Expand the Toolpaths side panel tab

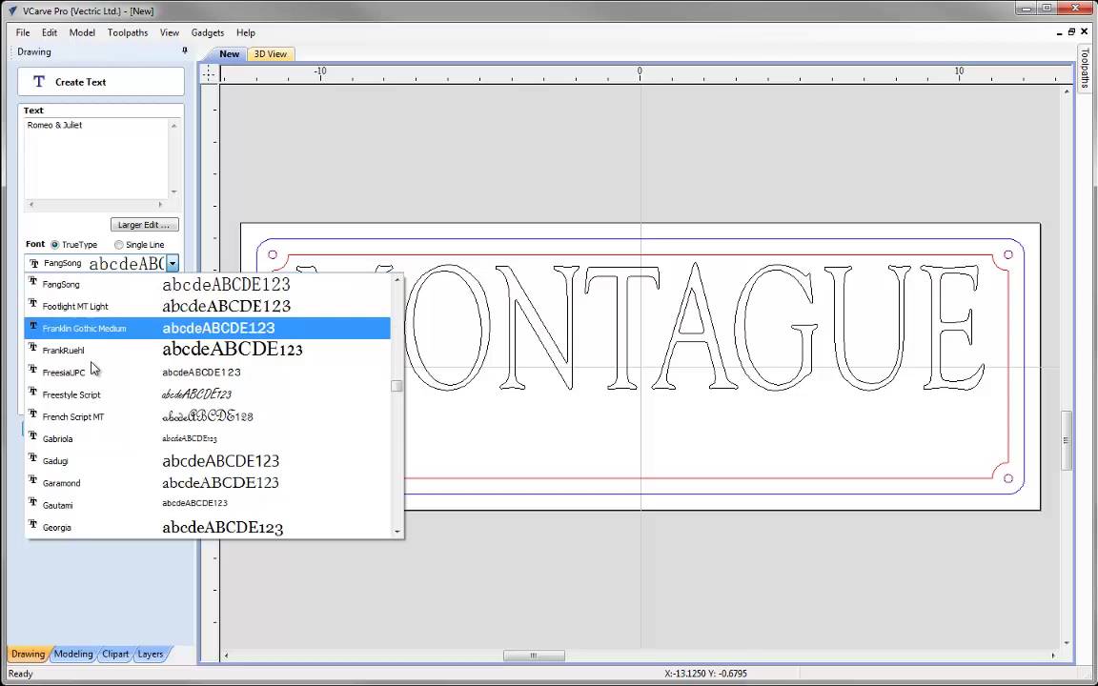(x=1085, y=68)
